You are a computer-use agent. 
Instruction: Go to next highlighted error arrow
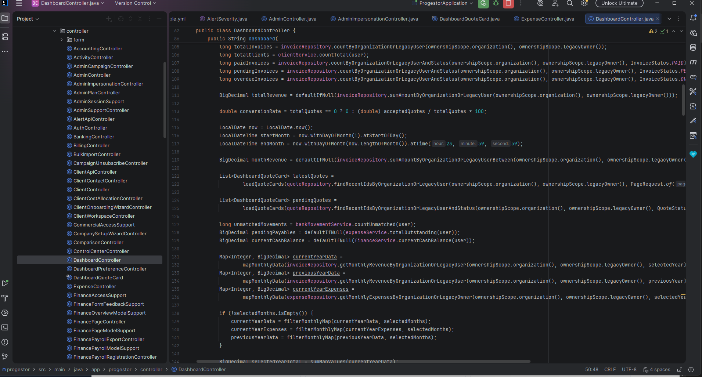coord(681,31)
